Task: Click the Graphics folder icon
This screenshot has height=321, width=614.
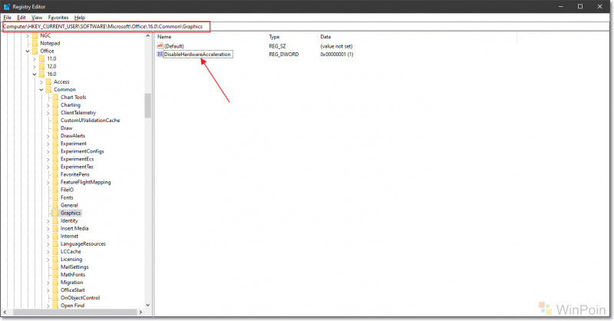Action: click(x=55, y=213)
